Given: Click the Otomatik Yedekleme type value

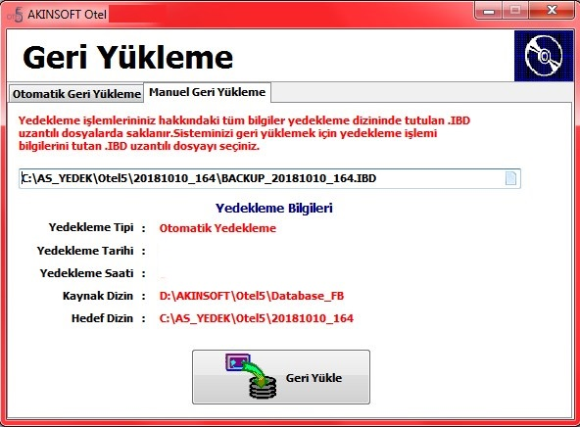Looking at the screenshot, I should (x=217, y=228).
